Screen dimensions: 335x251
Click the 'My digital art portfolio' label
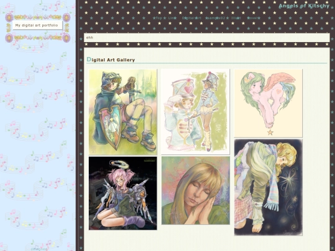pos(37,25)
